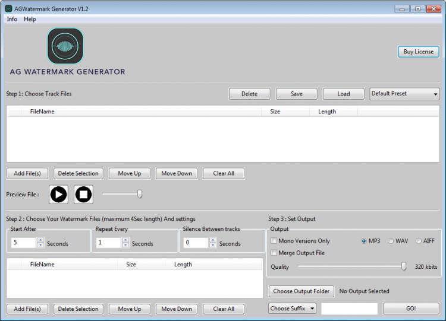Open the Default Preset dropdown
This screenshot has height=321, width=446.
click(x=404, y=94)
